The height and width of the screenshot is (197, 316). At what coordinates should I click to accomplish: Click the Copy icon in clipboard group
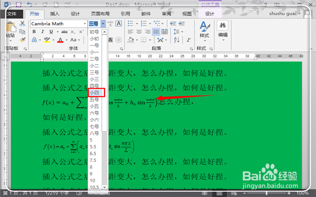22,32
